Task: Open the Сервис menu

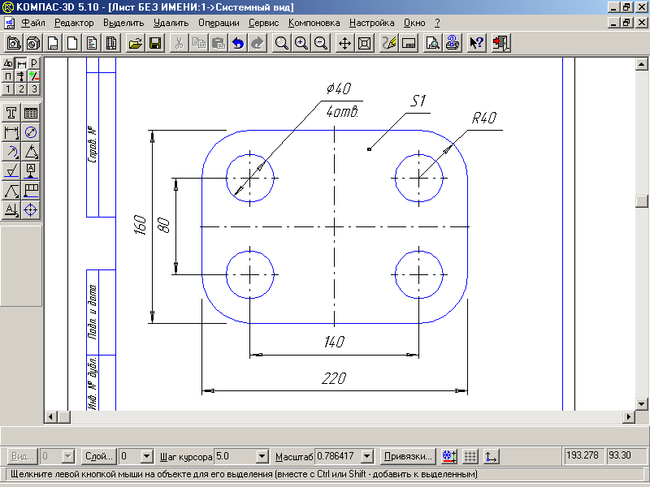Action: pyautogui.click(x=263, y=24)
